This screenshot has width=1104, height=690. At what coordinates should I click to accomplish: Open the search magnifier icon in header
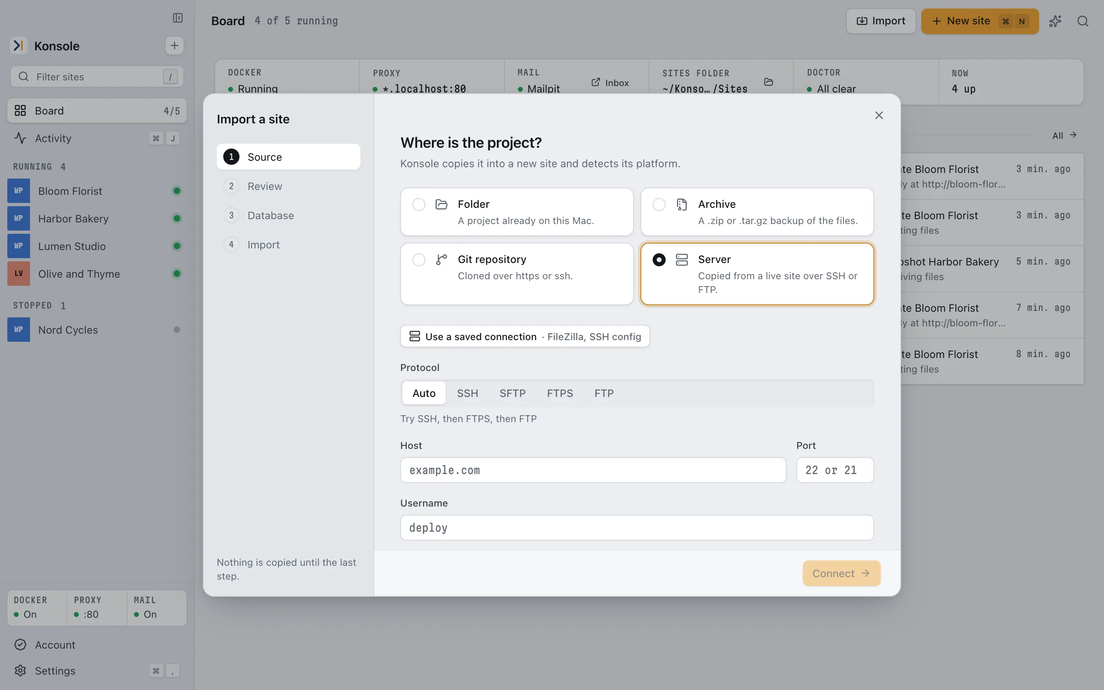coord(1083,21)
